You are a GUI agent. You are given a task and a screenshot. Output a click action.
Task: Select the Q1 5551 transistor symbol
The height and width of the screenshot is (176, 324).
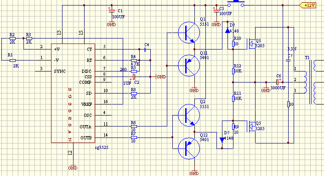(189, 33)
